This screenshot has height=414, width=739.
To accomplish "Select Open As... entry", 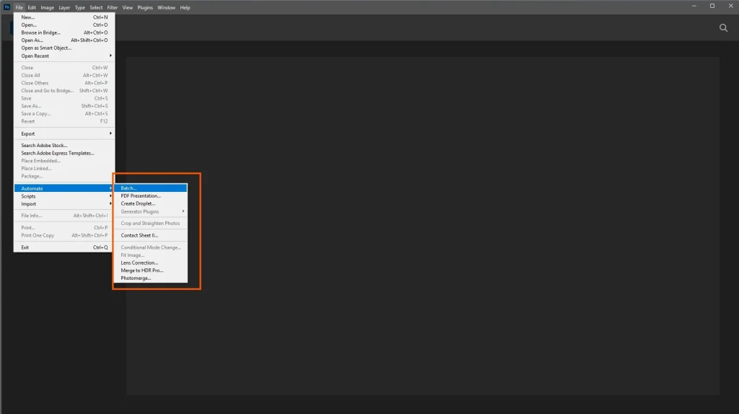I will (x=64, y=40).
